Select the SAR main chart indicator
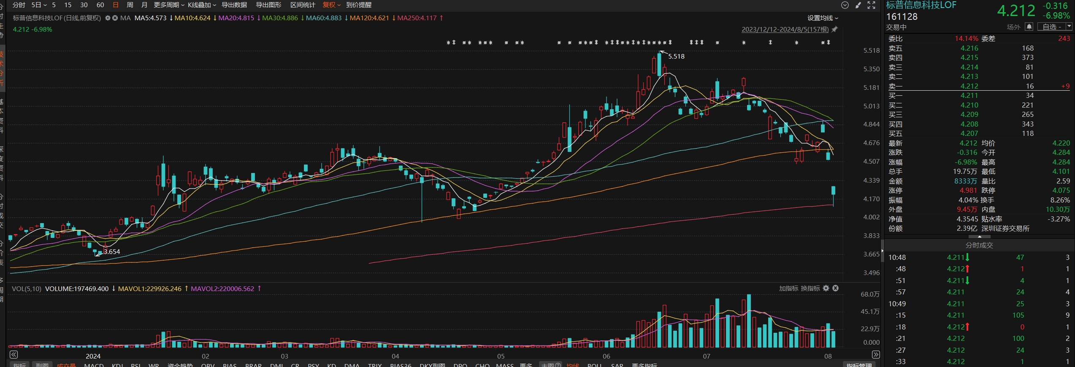 pos(617,365)
